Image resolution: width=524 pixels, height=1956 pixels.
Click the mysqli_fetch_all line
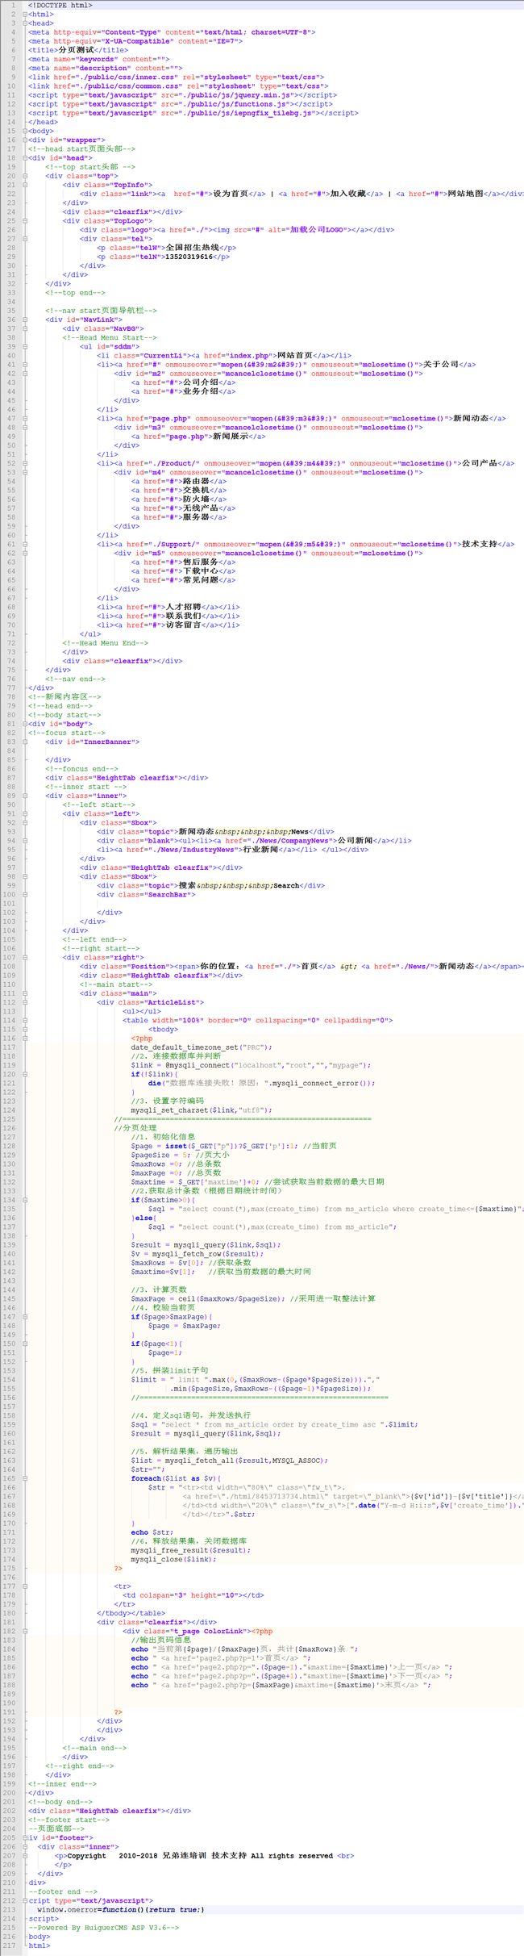(x=230, y=1461)
